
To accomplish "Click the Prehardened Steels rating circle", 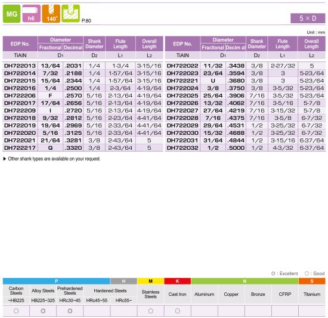I will pyautogui.click(x=70, y=311).
